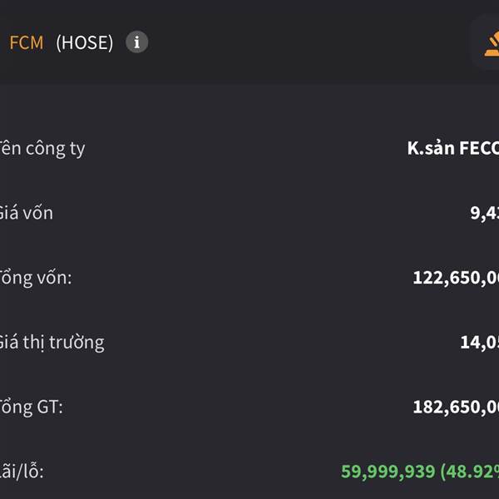Select the Tổng GT label
The image size is (499, 499).
point(32,407)
